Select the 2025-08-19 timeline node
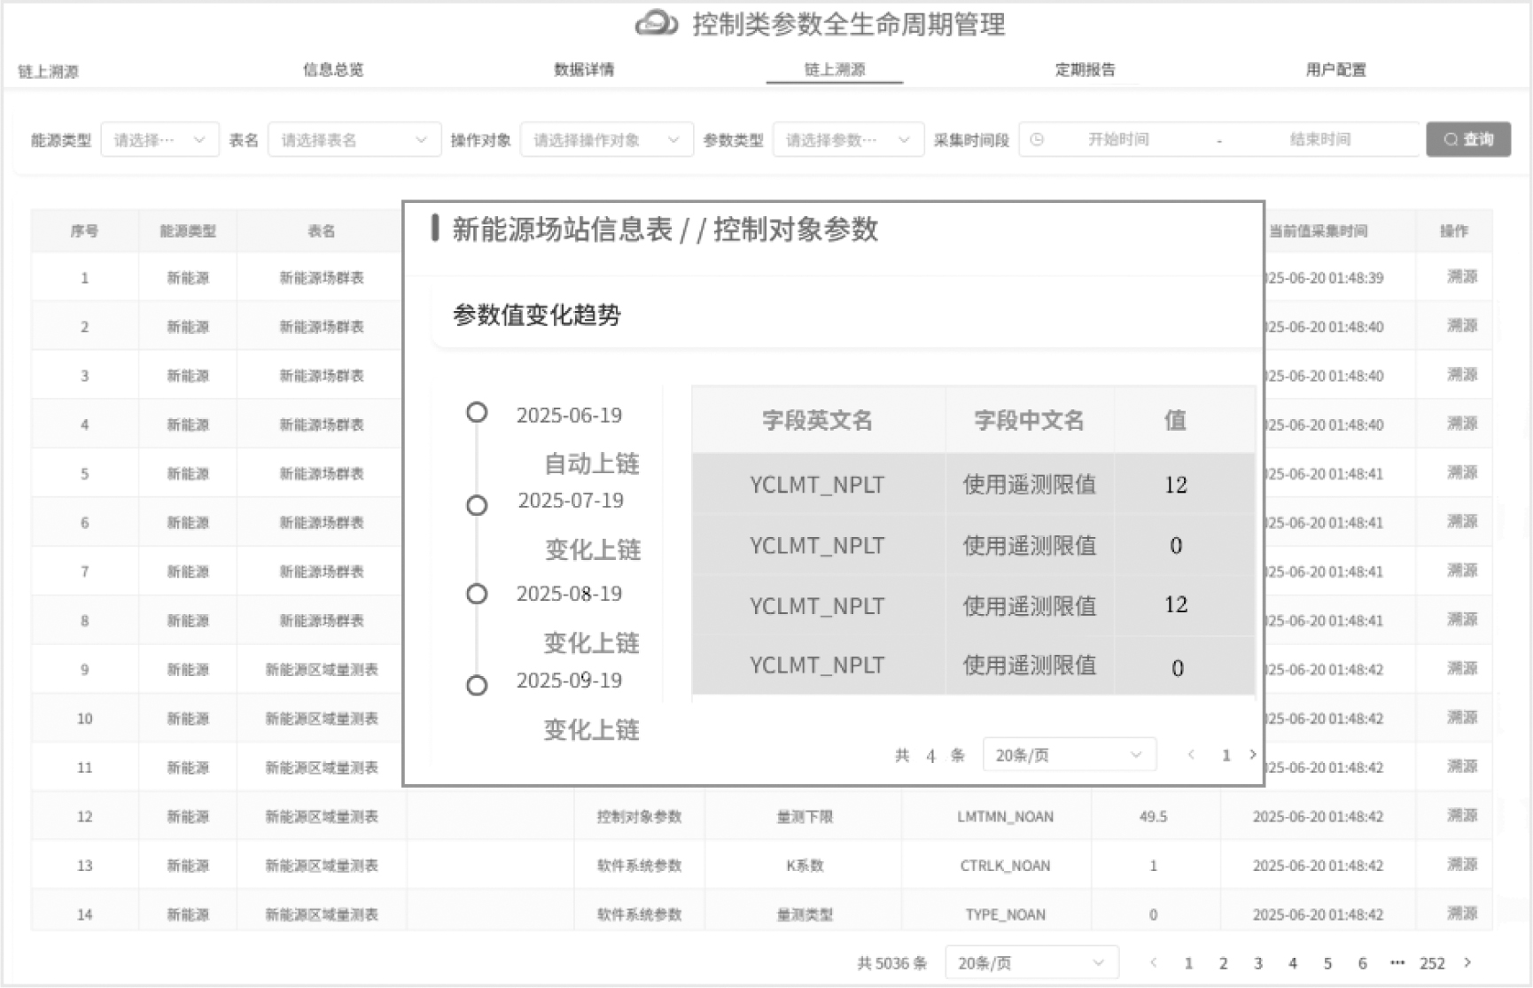This screenshot has height=988, width=1533. (x=477, y=594)
